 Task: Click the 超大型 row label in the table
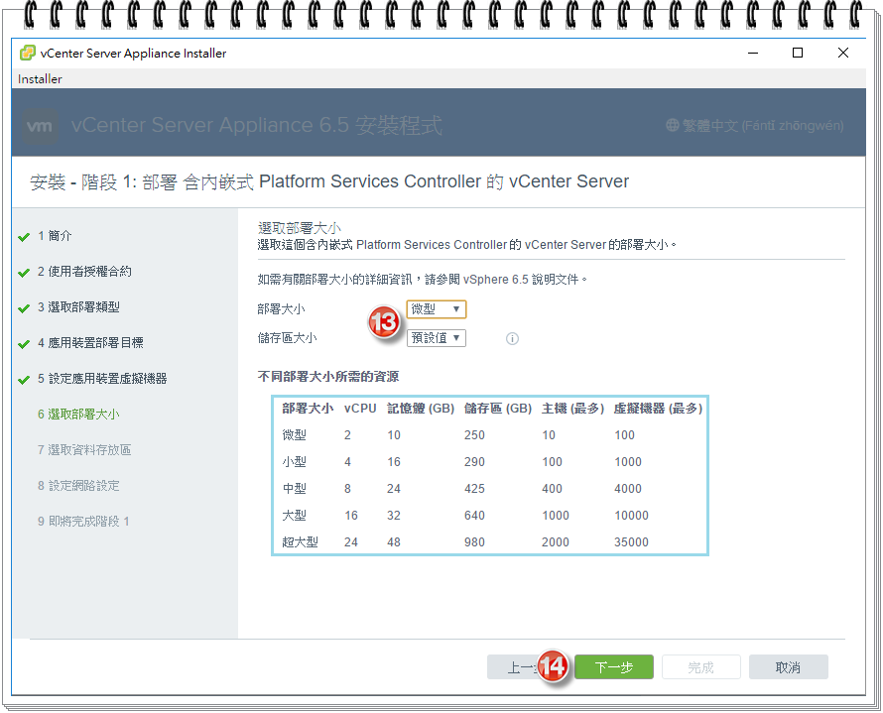301,542
